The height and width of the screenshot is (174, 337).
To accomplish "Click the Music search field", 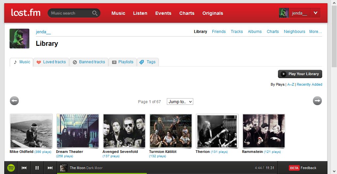I will [x=74, y=13].
